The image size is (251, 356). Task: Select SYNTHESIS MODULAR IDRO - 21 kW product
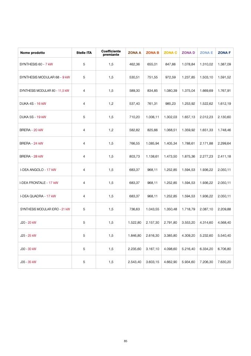(45, 209)
